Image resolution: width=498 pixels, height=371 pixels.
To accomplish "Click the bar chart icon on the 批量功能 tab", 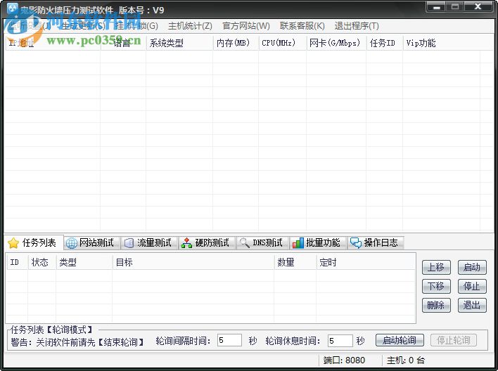I will click(298, 243).
